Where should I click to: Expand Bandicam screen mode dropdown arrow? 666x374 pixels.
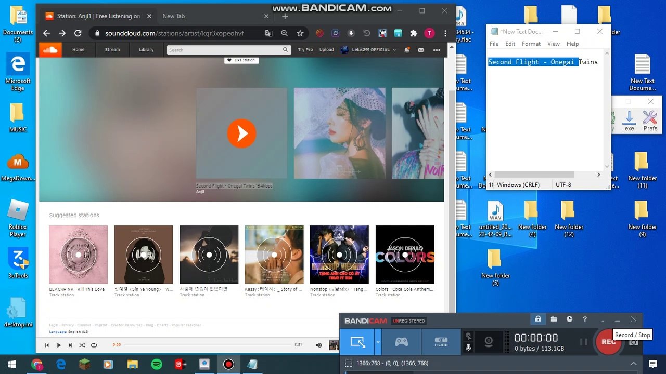(378, 342)
